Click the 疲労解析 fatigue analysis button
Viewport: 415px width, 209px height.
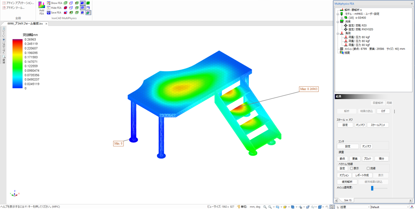tap(347, 182)
